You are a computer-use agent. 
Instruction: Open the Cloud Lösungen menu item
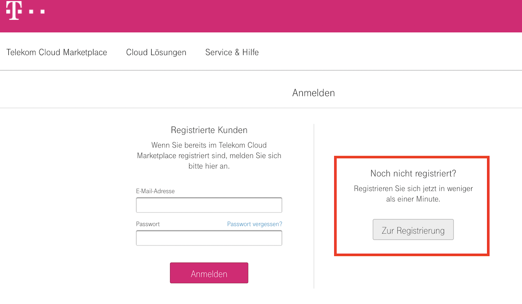156,52
